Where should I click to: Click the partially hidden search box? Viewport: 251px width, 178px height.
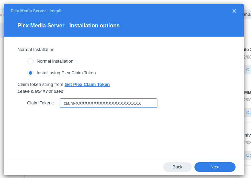pyautogui.click(x=2, y=14)
